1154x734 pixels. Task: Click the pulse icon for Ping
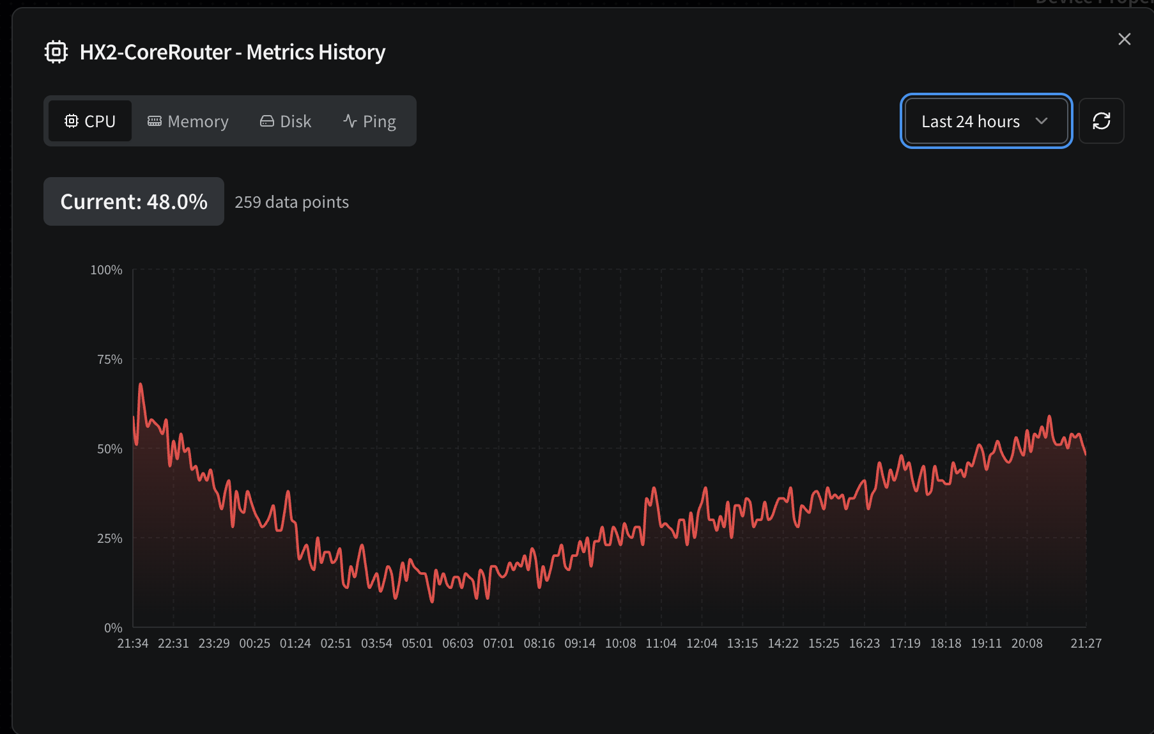[x=350, y=121]
